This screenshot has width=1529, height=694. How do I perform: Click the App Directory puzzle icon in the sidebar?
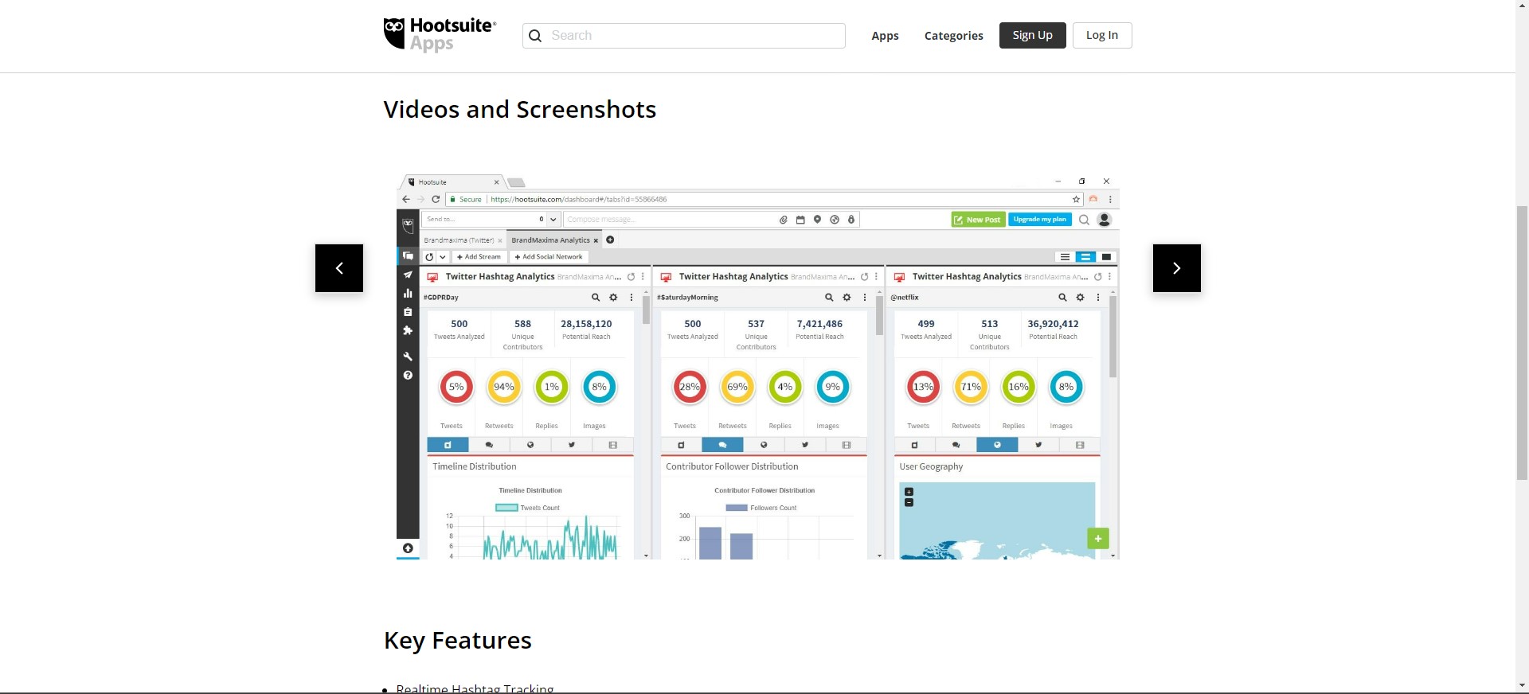point(408,330)
